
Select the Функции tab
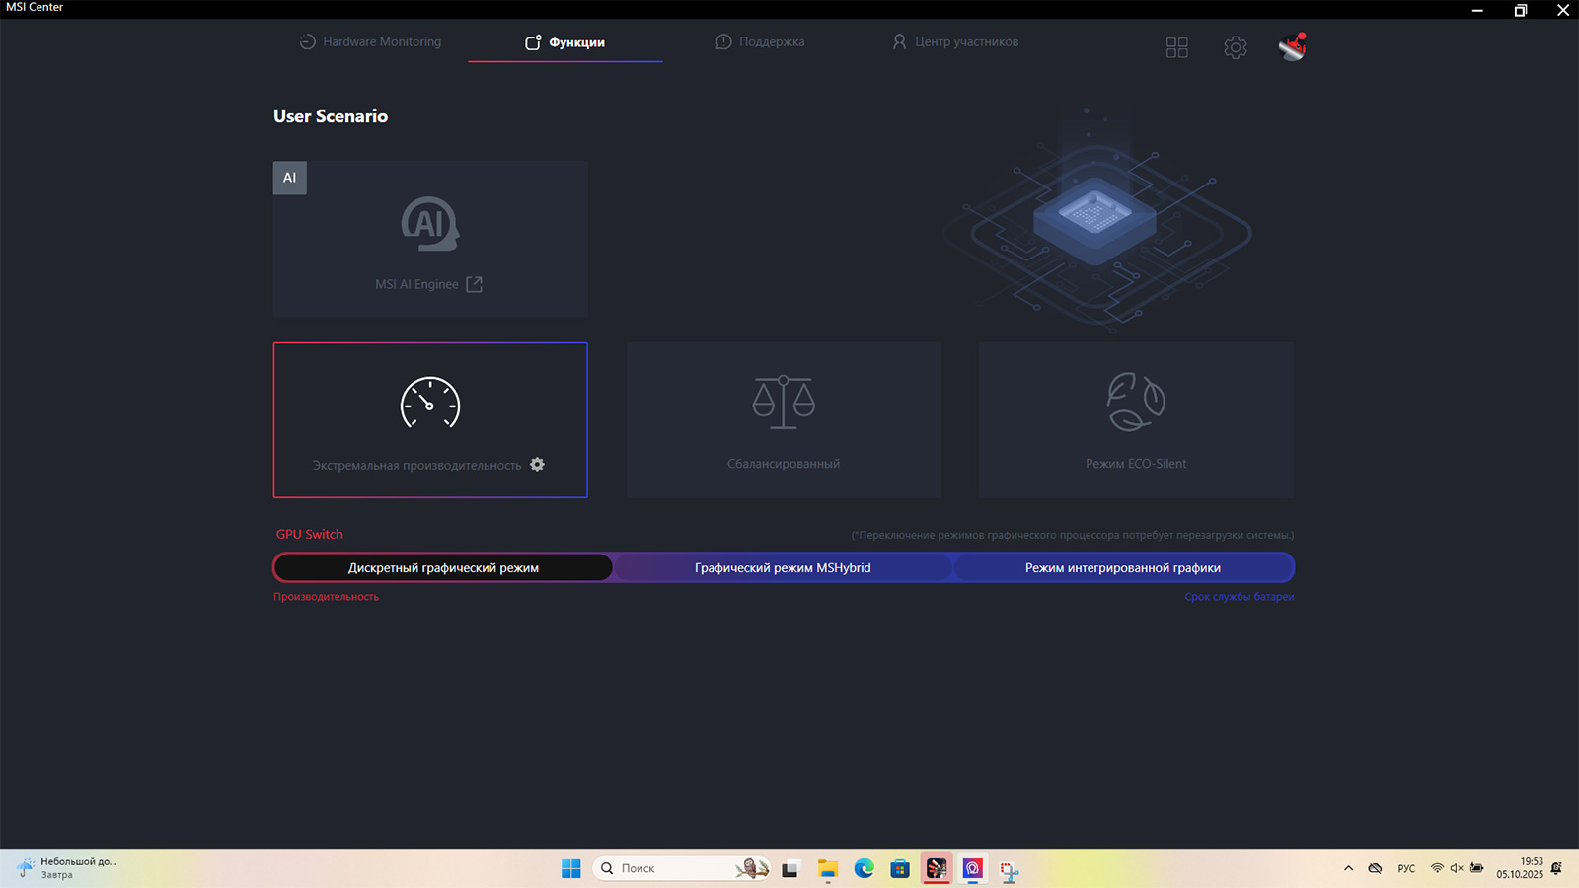(565, 42)
